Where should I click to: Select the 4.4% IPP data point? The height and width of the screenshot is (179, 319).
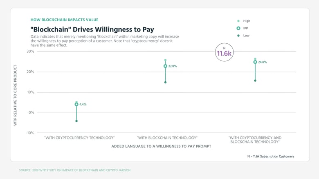pos(76,104)
